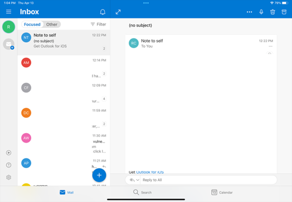This screenshot has width=292, height=202.
Task: Tap the CF sender avatar
Action: click(26, 88)
